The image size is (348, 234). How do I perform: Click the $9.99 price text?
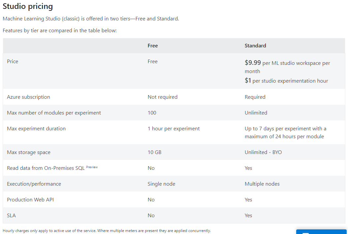(253, 63)
